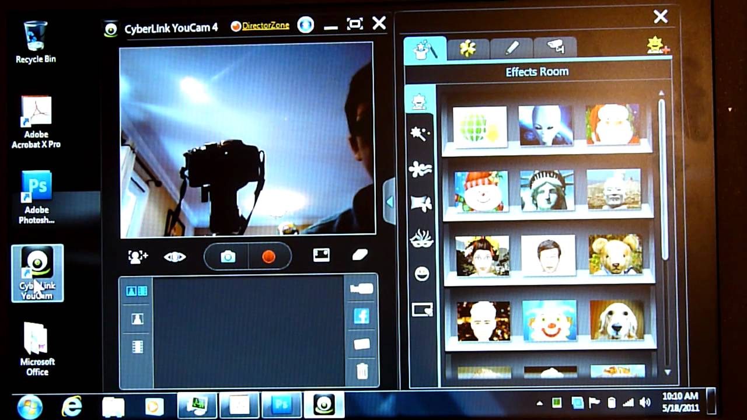Launch Internet Explorer from taskbar
This screenshot has width=747, height=420.
coord(72,406)
